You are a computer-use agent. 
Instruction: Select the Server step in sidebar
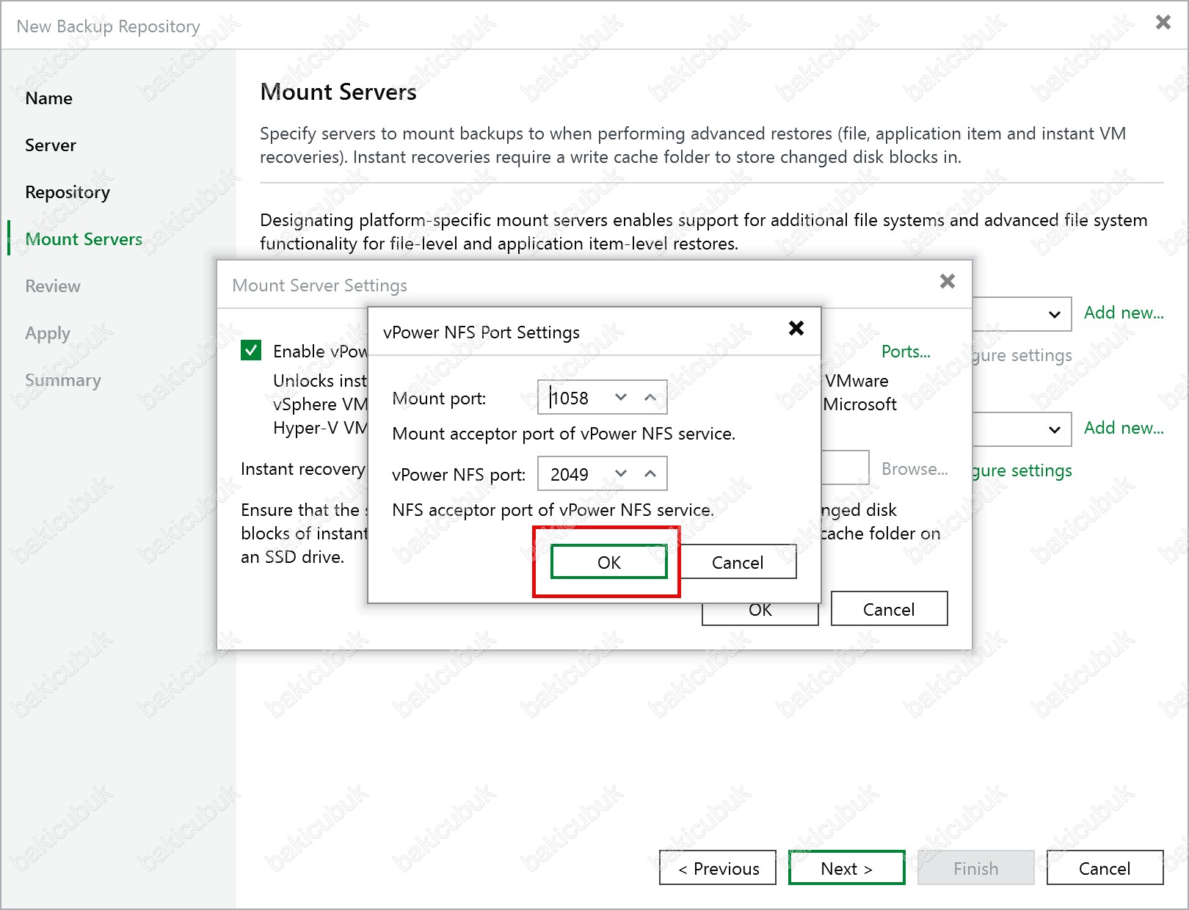click(x=51, y=145)
